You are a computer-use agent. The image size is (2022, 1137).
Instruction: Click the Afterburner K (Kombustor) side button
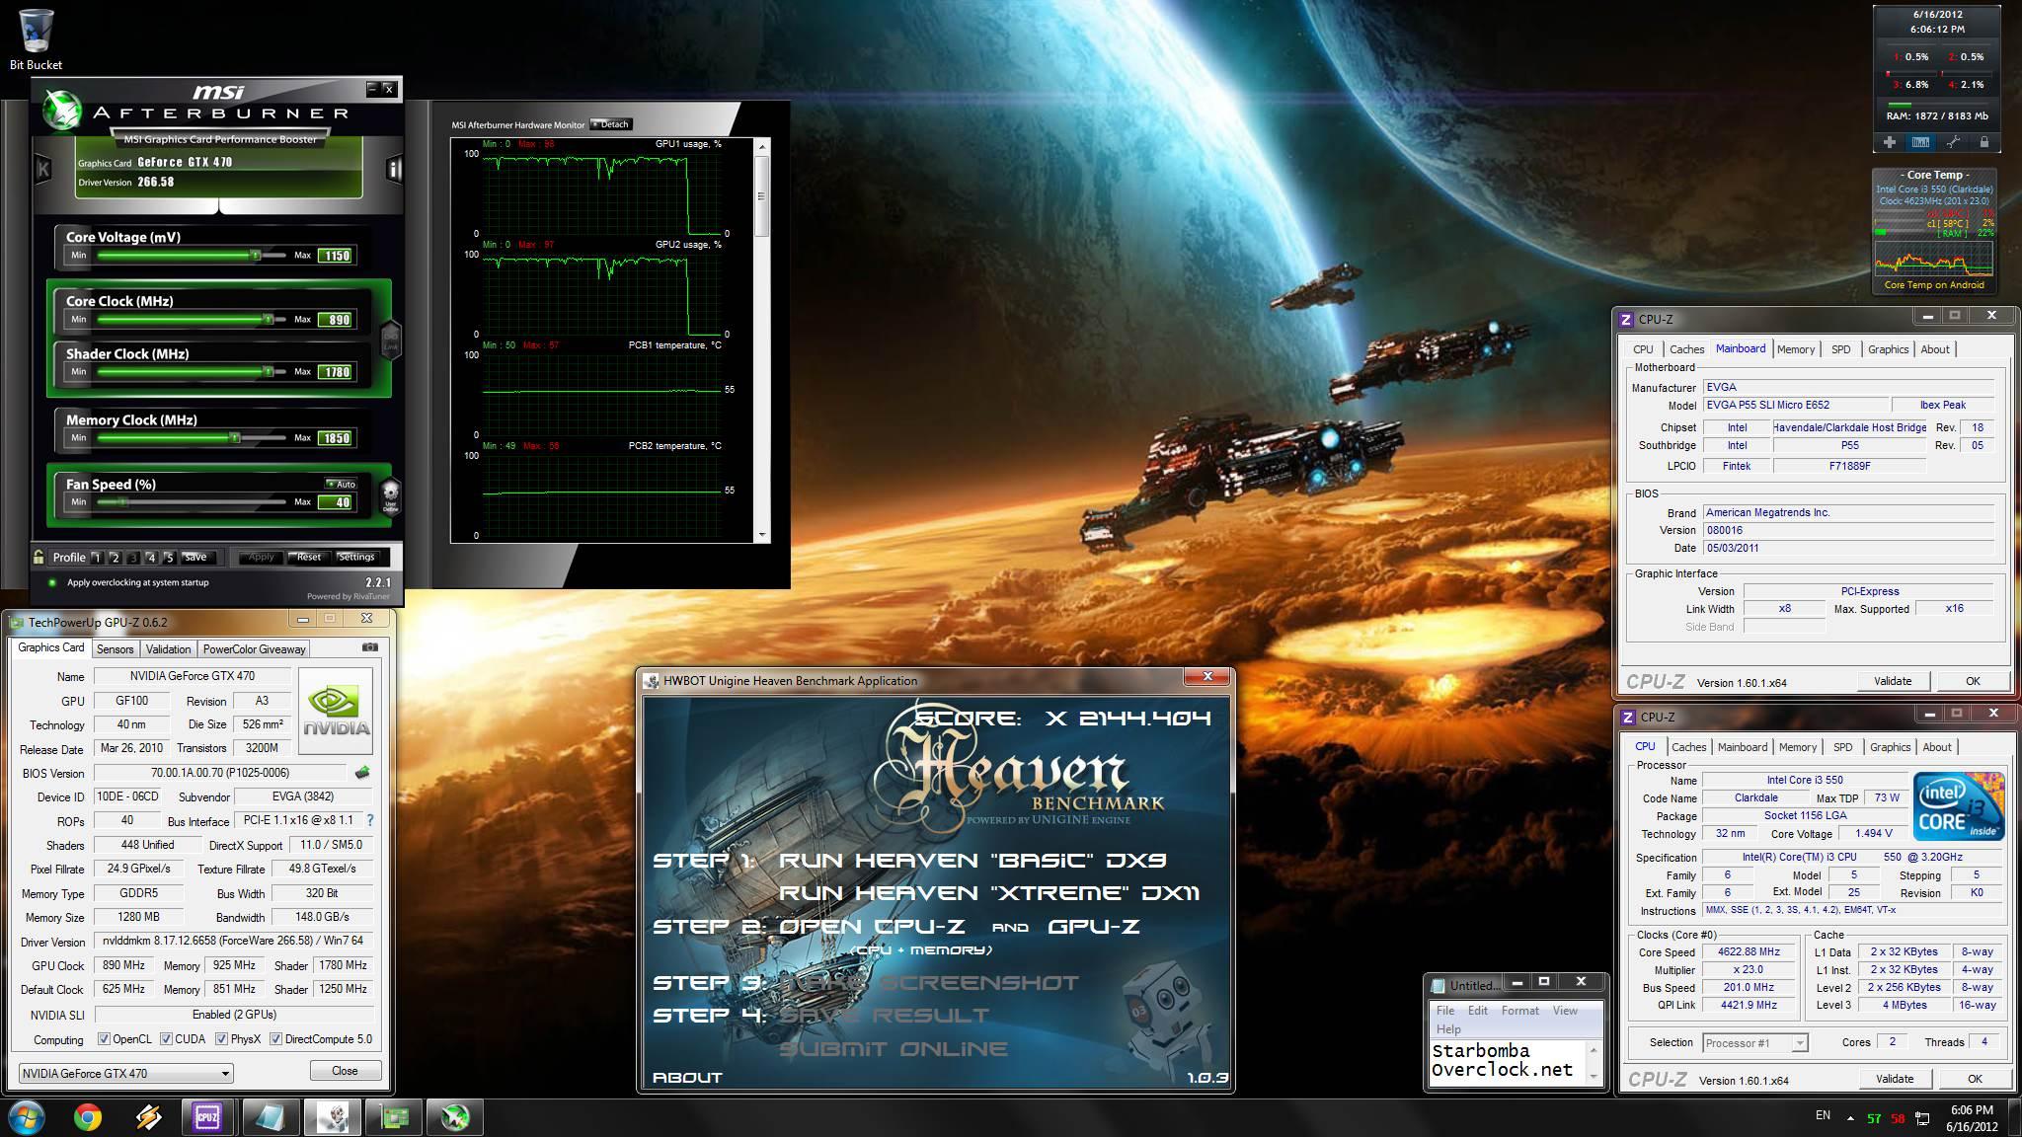point(42,170)
